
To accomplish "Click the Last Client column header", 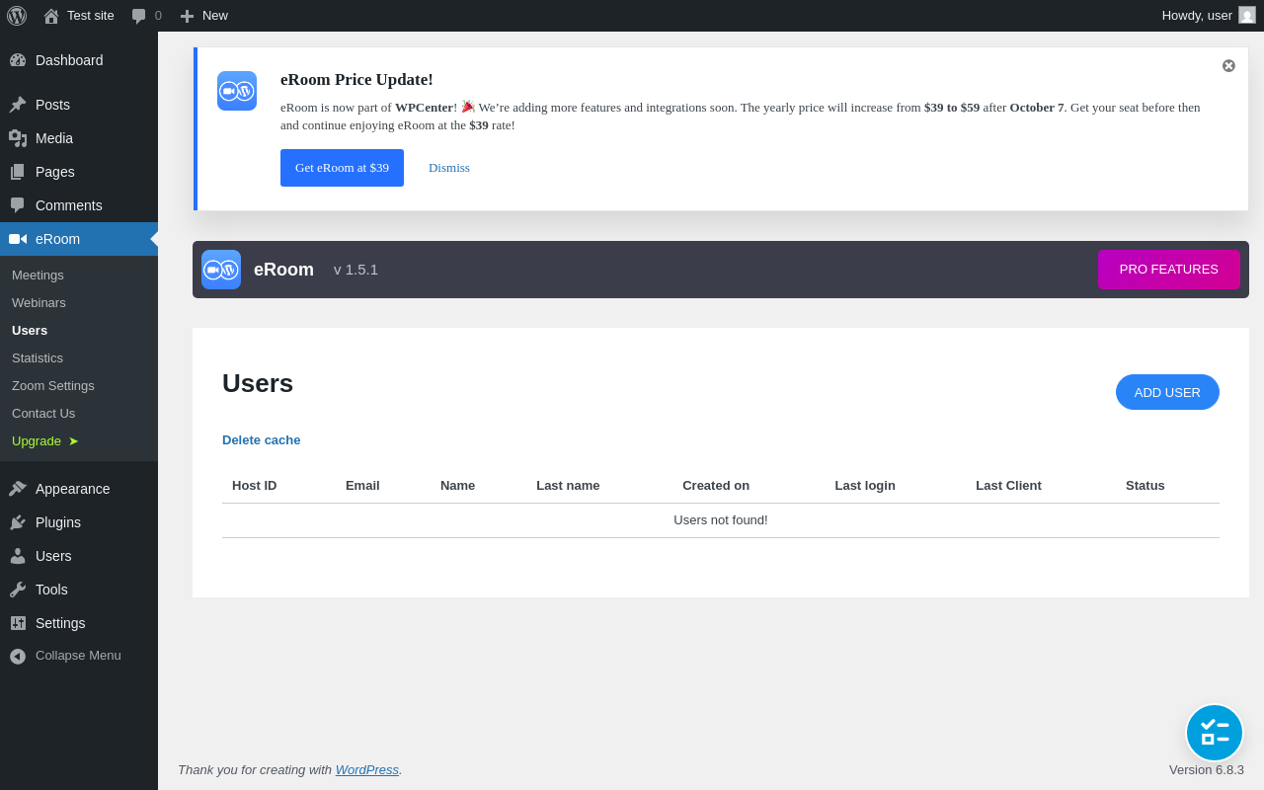I will 1008,486.
